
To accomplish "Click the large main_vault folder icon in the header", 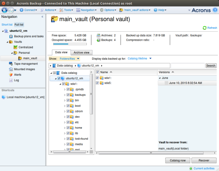I will (54, 19).
